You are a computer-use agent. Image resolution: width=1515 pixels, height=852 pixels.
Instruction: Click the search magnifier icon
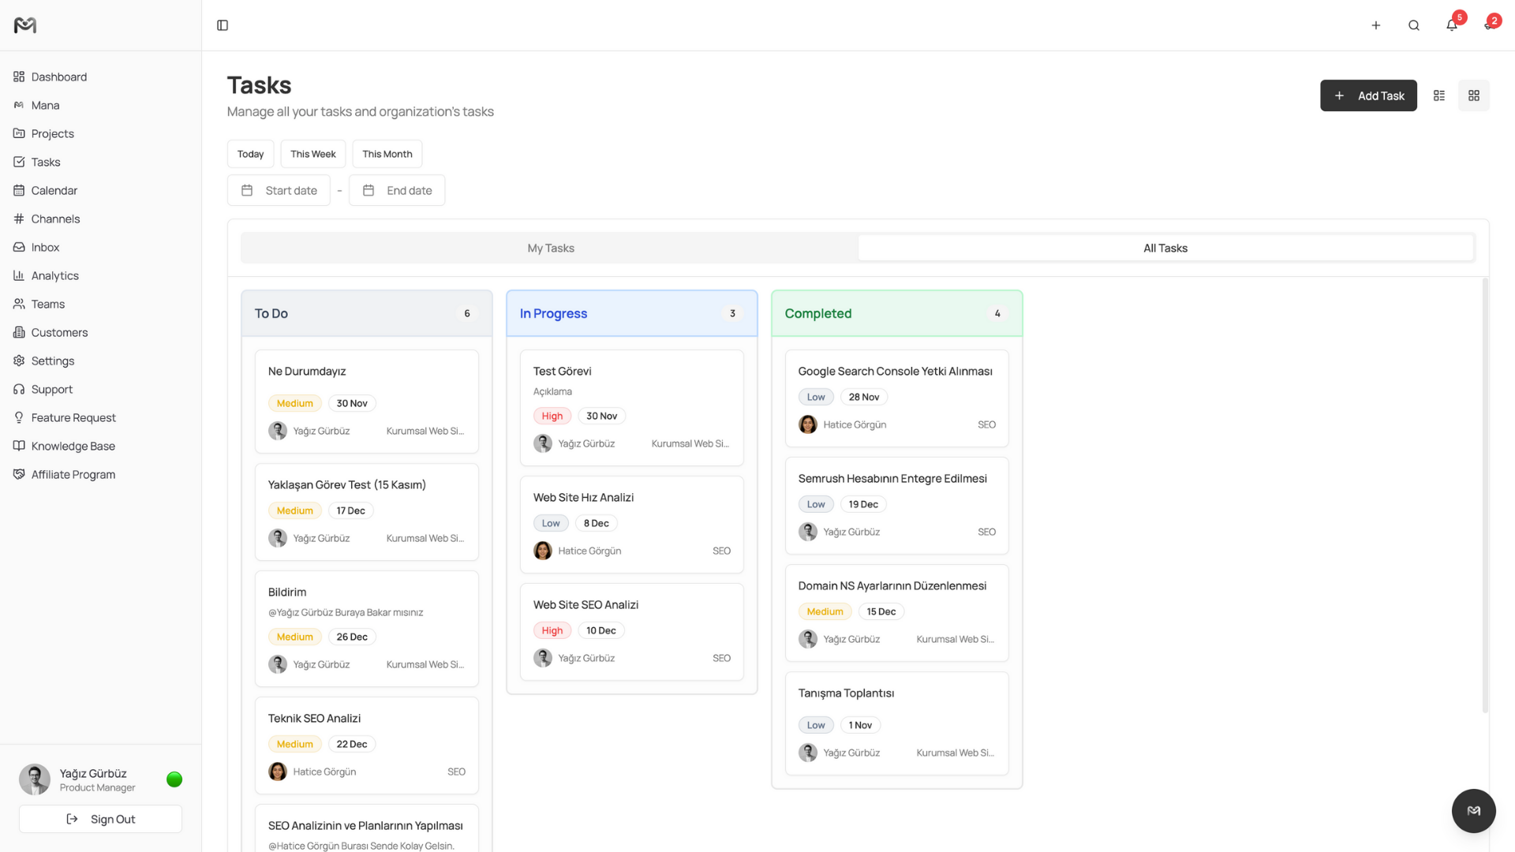(1413, 25)
